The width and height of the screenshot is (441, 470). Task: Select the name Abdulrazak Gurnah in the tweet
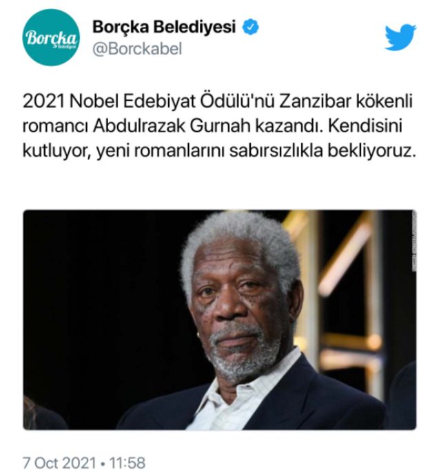click(172, 126)
